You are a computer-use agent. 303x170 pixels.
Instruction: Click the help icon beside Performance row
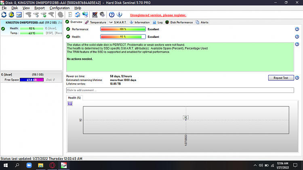(297, 29)
